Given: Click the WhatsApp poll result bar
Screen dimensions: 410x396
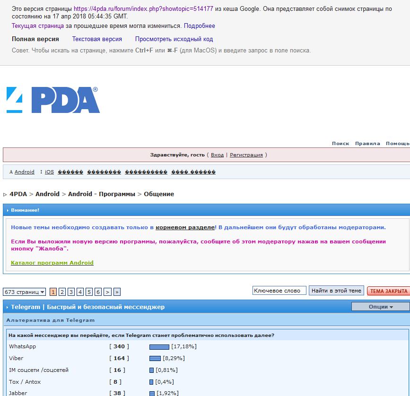Looking at the screenshot, I should (159, 347).
